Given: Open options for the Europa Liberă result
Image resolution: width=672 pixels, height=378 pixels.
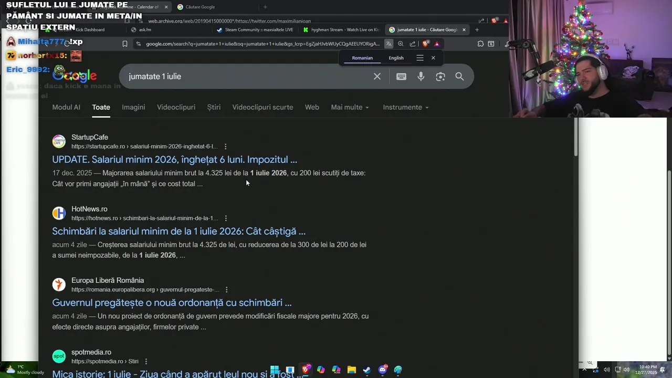Looking at the screenshot, I should pos(226,290).
